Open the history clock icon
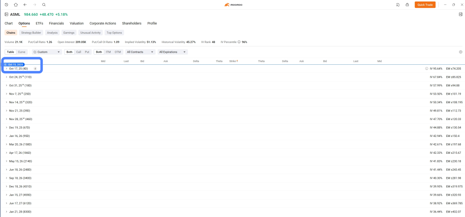 6,4
